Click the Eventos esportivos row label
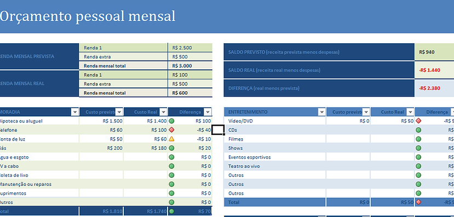This screenshot has width=454, height=217. click(x=249, y=157)
